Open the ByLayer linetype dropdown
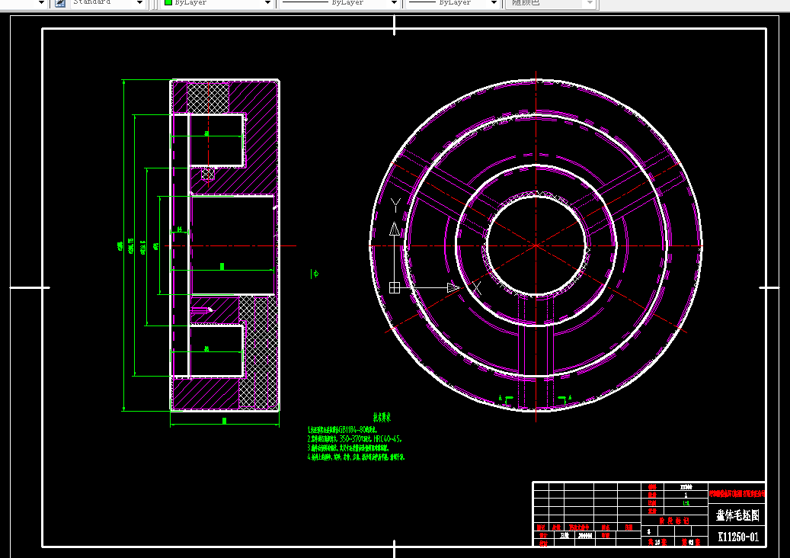This screenshot has height=558, width=790. (394, 3)
